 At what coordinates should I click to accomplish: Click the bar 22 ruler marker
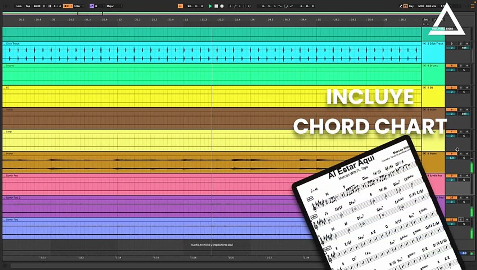click(x=120, y=19)
